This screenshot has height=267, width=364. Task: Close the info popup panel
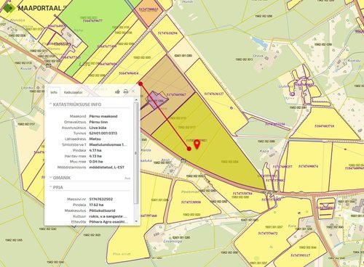point(133,91)
